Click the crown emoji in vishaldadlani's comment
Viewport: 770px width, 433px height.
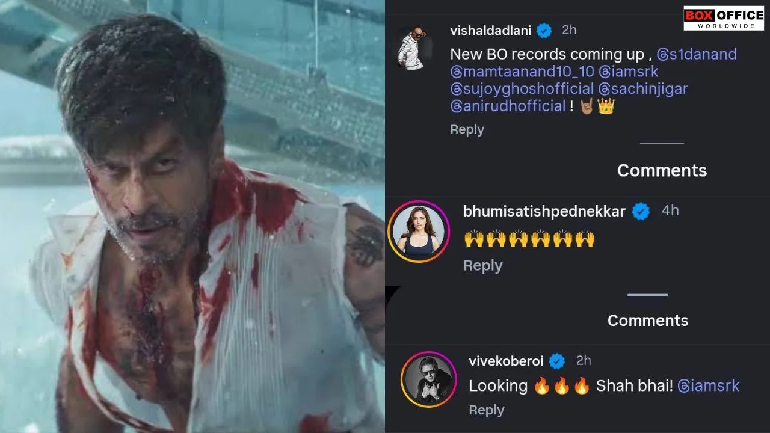[606, 106]
